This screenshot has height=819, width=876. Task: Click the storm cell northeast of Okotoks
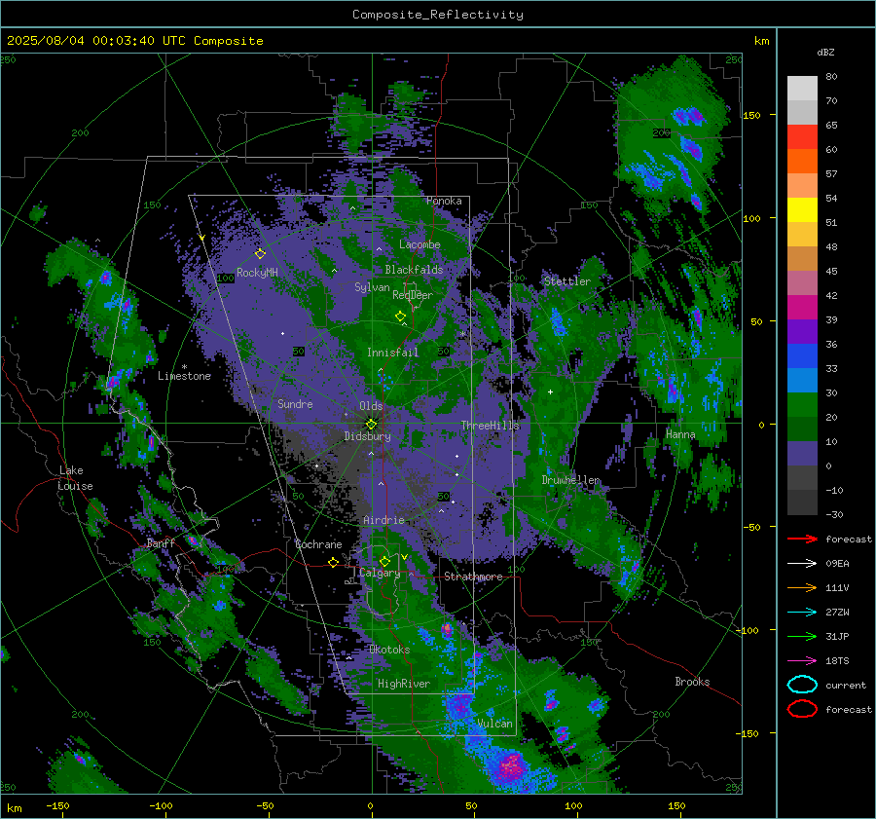point(447,629)
